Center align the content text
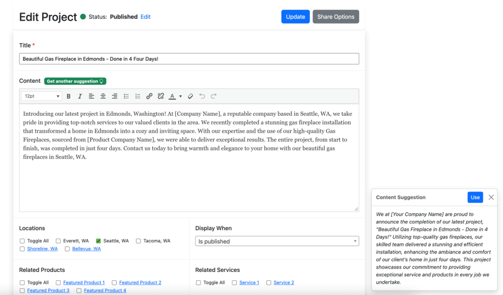Viewport: 503px width, 295px height. (103, 96)
